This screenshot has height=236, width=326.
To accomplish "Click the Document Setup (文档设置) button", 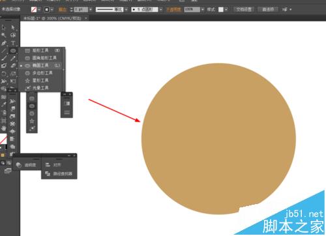I will (244, 9).
